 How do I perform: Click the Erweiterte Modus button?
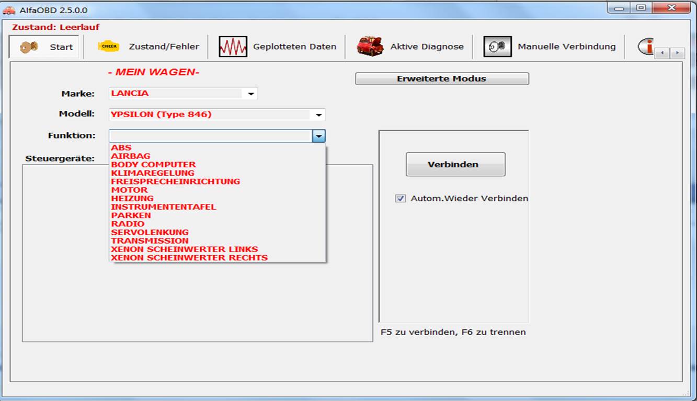coord(442,79)
